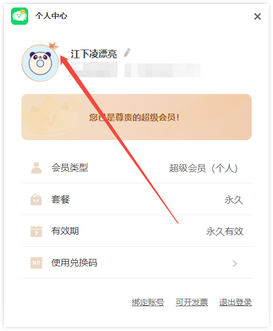Click the pencil icon to edit nickname
Image resolution: width=273 pixels, height=331 pixels.
click(127, 52)
